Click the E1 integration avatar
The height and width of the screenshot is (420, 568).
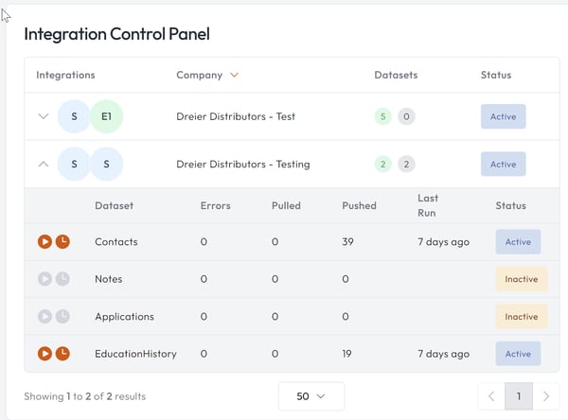click(x=107, y=116)
